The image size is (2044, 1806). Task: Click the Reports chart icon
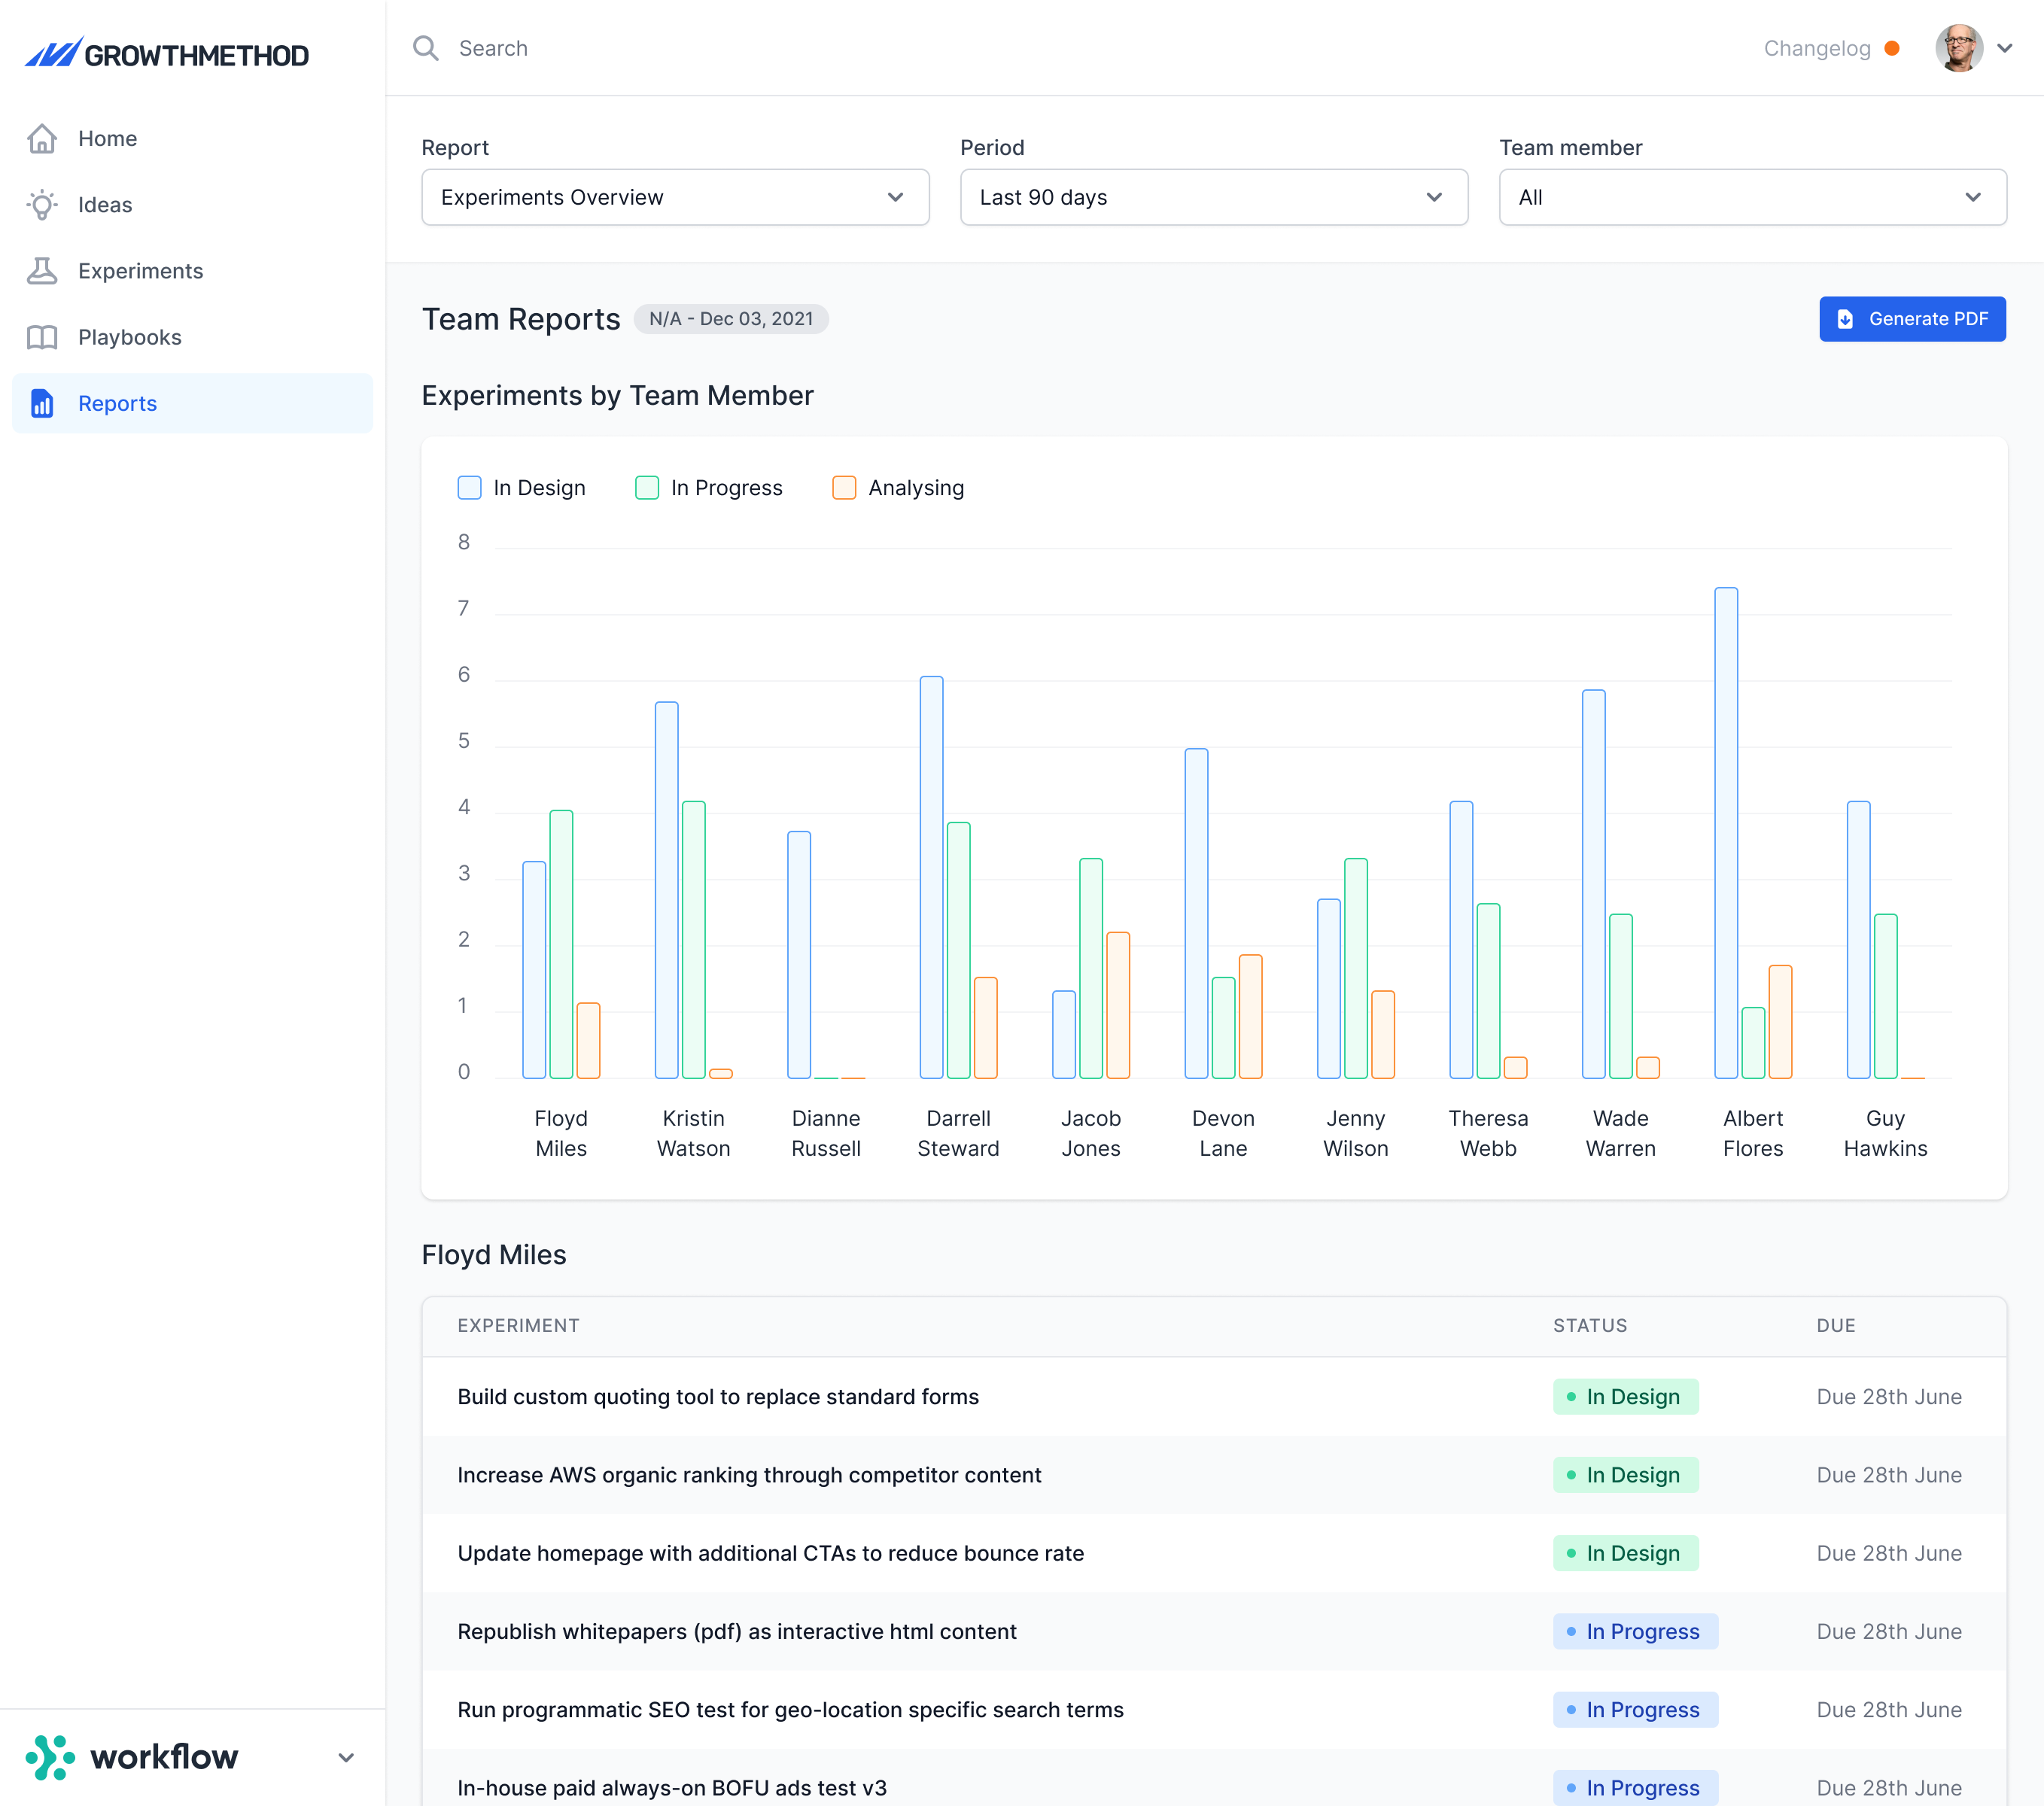point(42,403)
